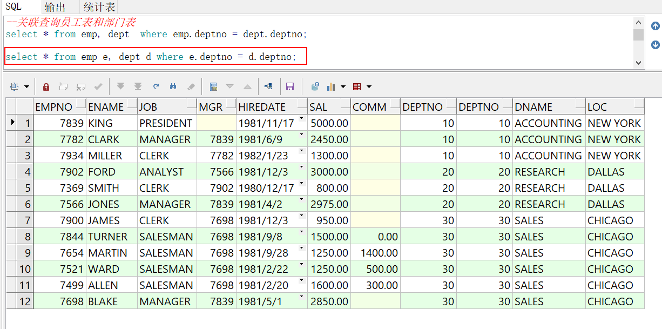Open date dropdown in BLAKE's HIREDATE cell
This screenshot has width=662, height=329.
click(x=301, y=297)
